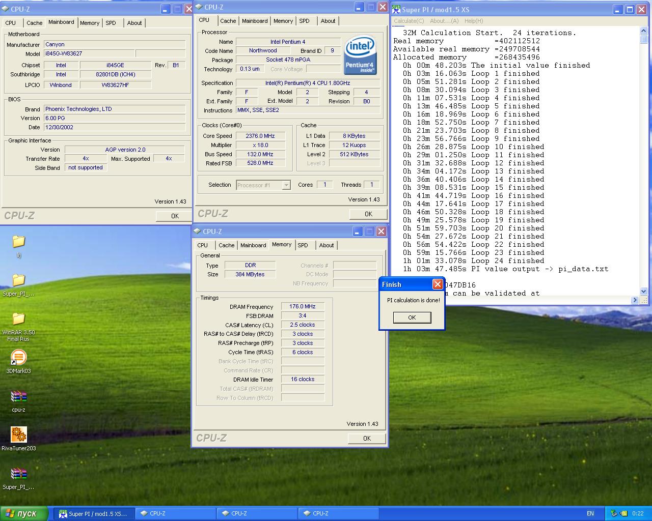Switch to SPD tab in Mainboard CPU-Z window
This screenshot has width=652, height=521.
[x=111, y=23]
